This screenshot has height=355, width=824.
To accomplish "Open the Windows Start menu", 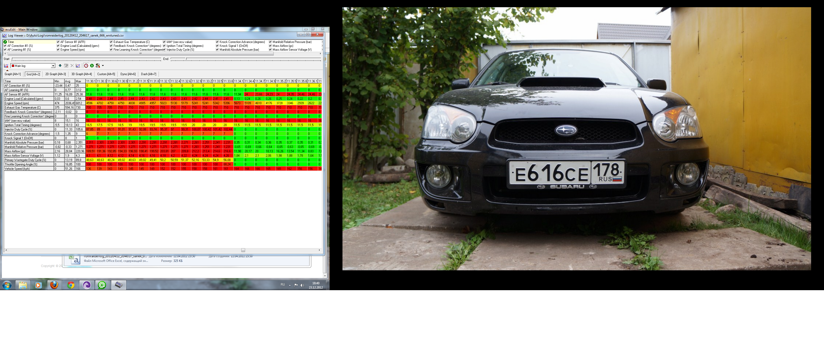I will click(x=7, y=285).
